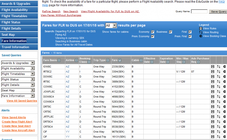Uncheck the Economy cabin checkbox

[153, 32]
